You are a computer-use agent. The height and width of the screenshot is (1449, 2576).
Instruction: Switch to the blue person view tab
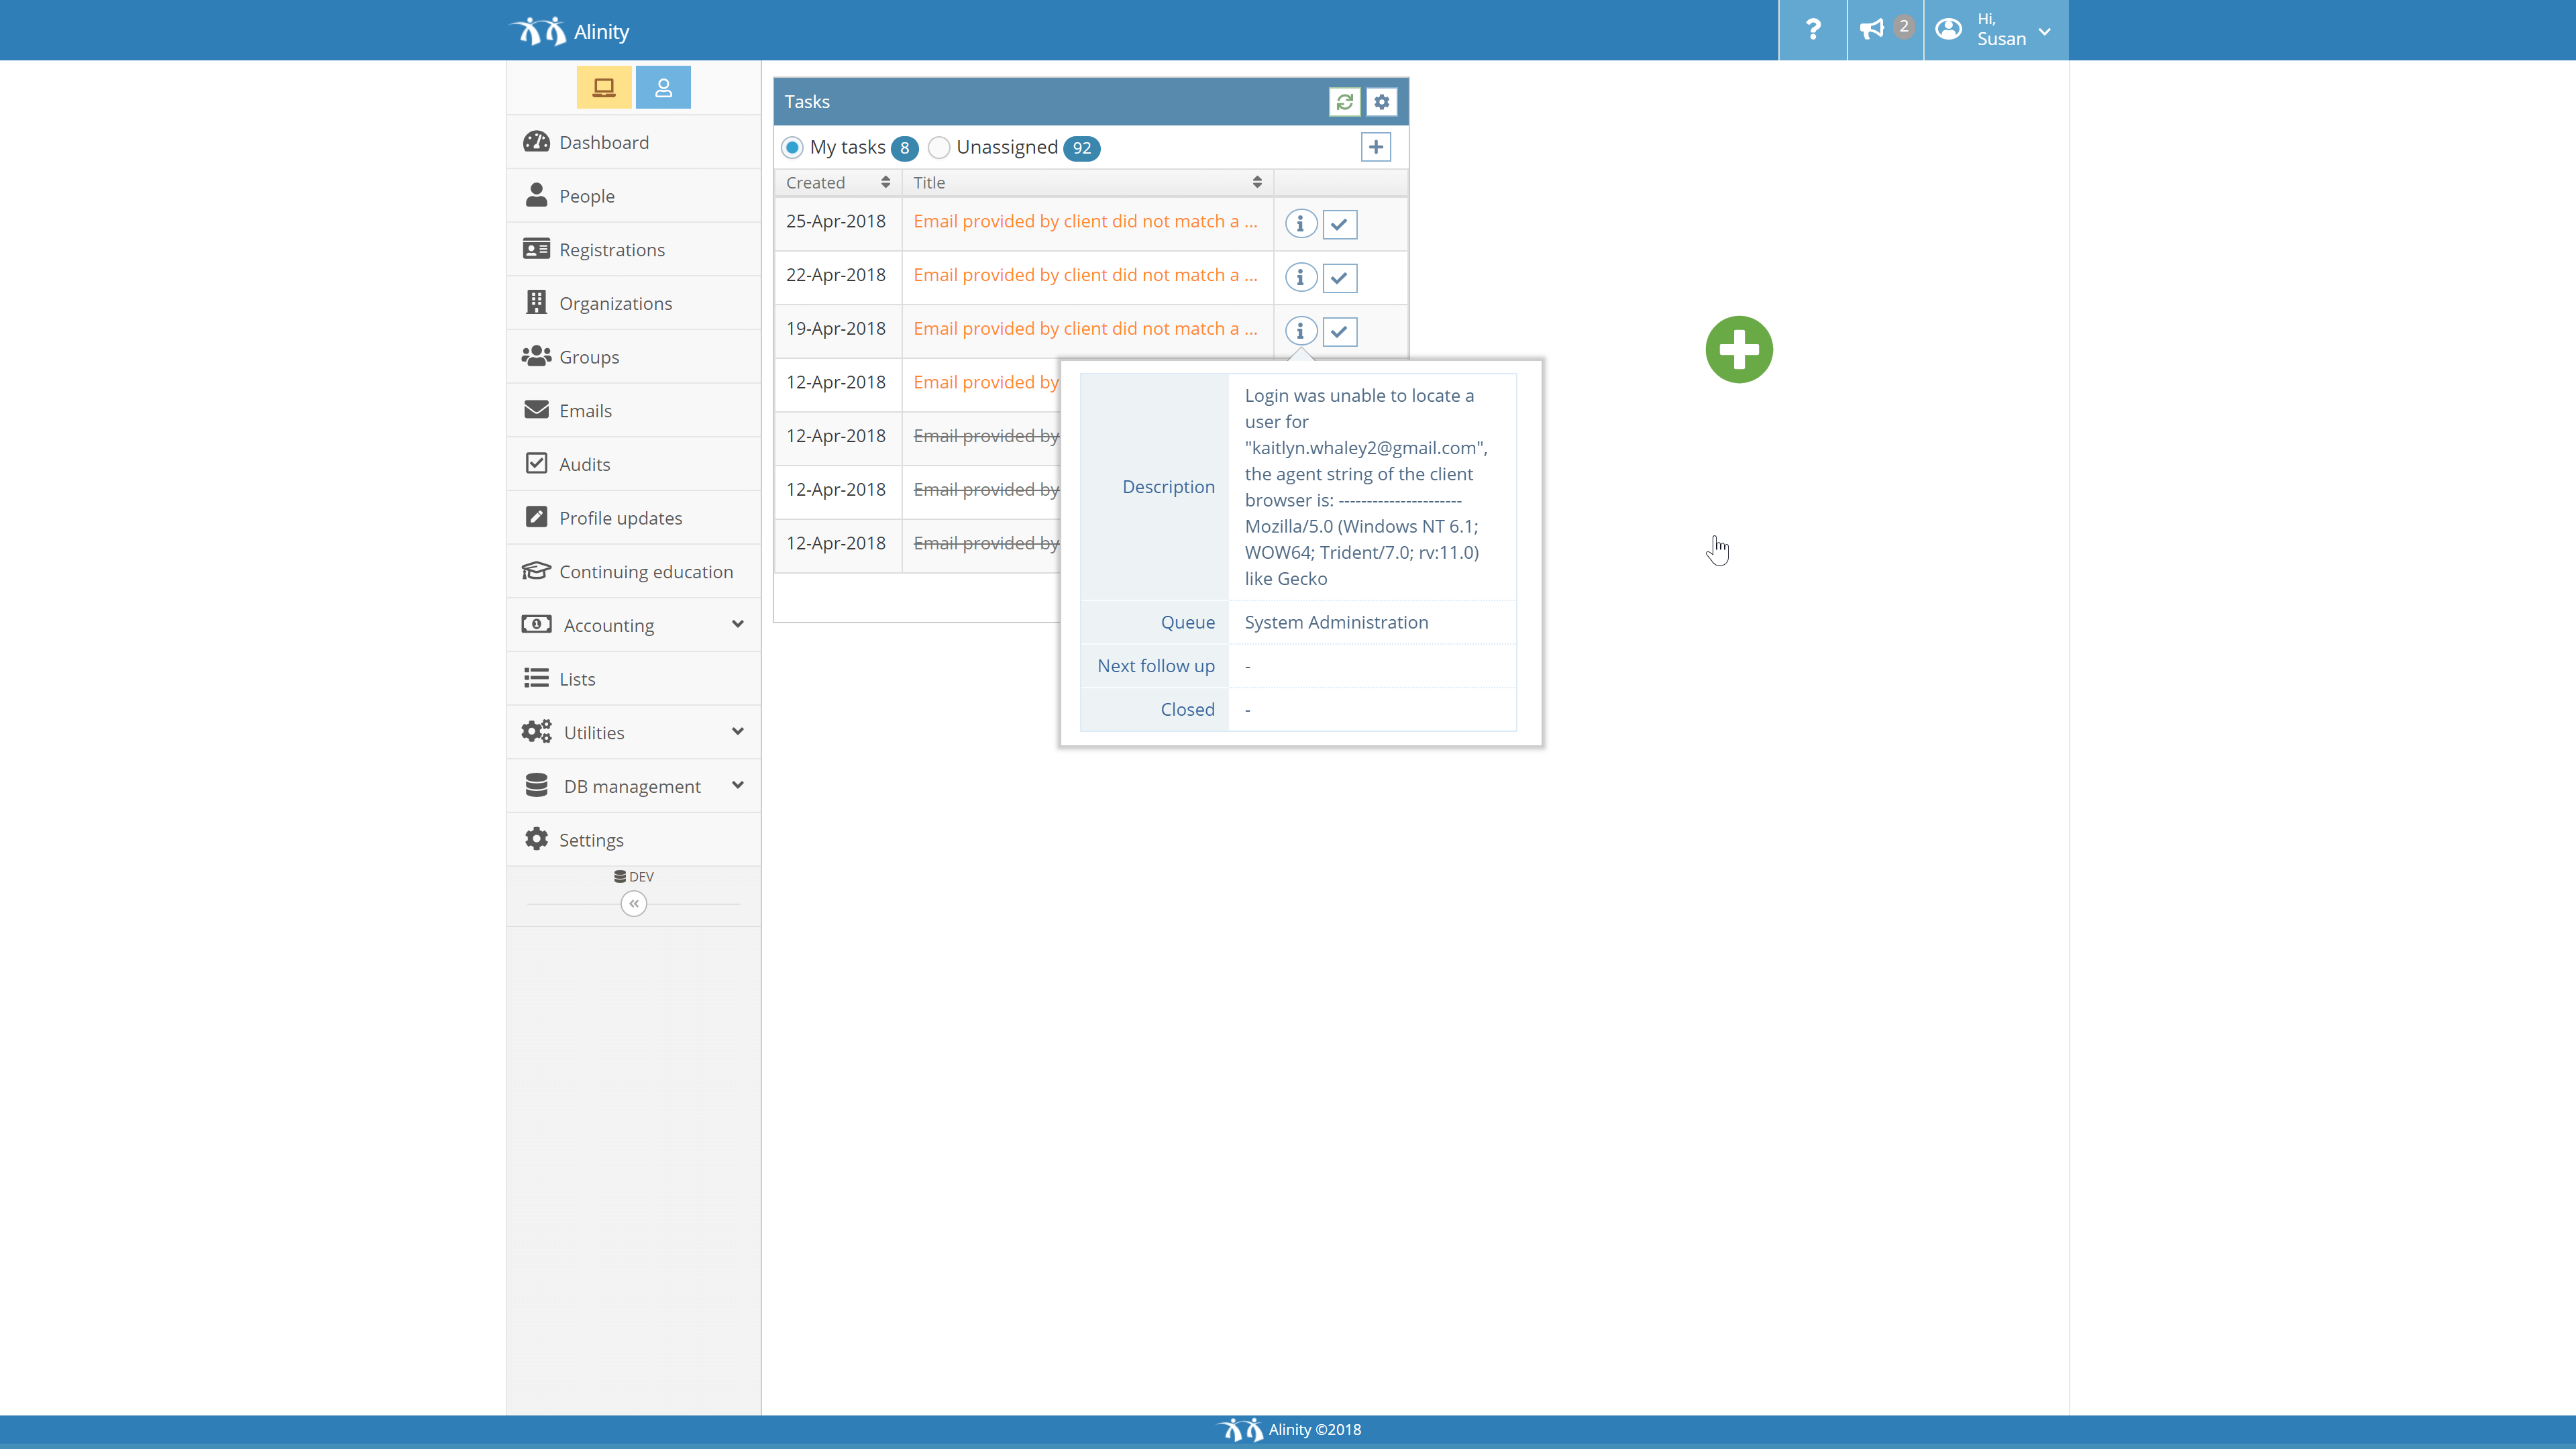[663, 88]
